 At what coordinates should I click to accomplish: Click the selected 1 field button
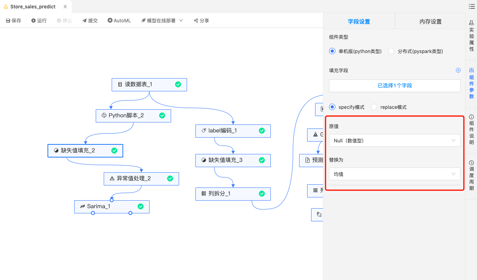pyautogui.click(x=394, y=85)
